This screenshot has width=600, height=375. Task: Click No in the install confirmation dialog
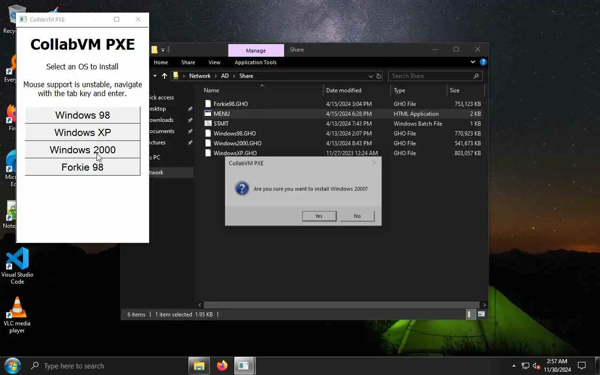click(357, 216)
